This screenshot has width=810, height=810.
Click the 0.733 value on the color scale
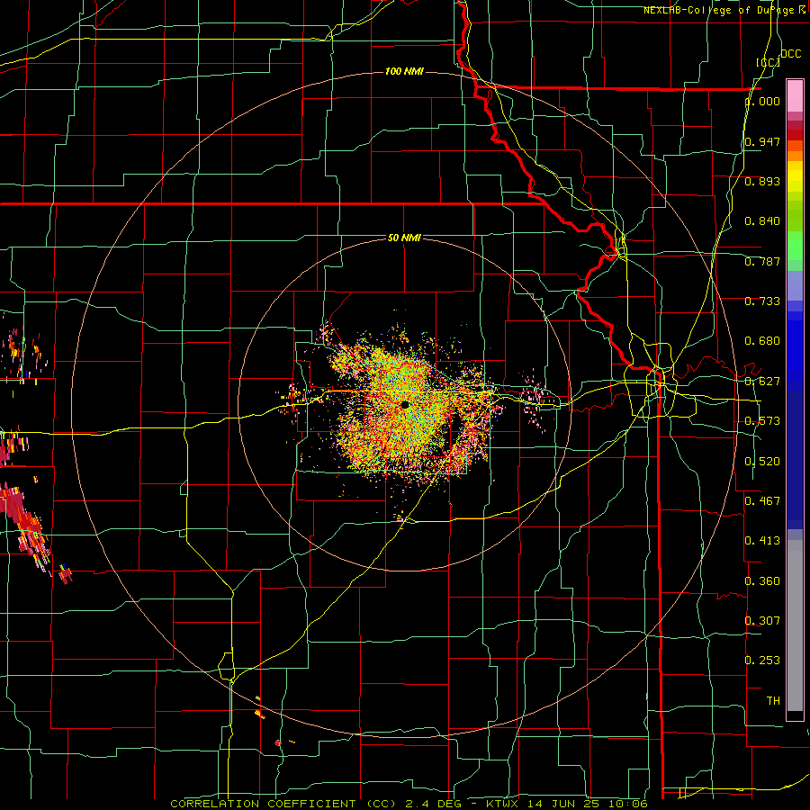[x=763, y=301]
